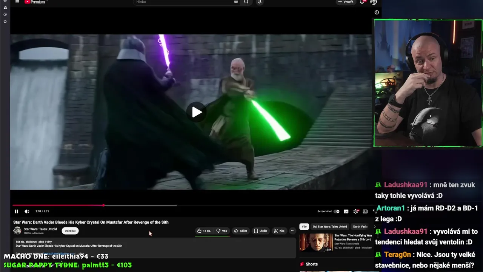Open the account avatar menu
483x272 pixels.
point(373,2)
